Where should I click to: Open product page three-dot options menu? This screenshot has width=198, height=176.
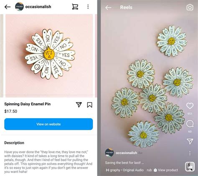coord(88,7)
